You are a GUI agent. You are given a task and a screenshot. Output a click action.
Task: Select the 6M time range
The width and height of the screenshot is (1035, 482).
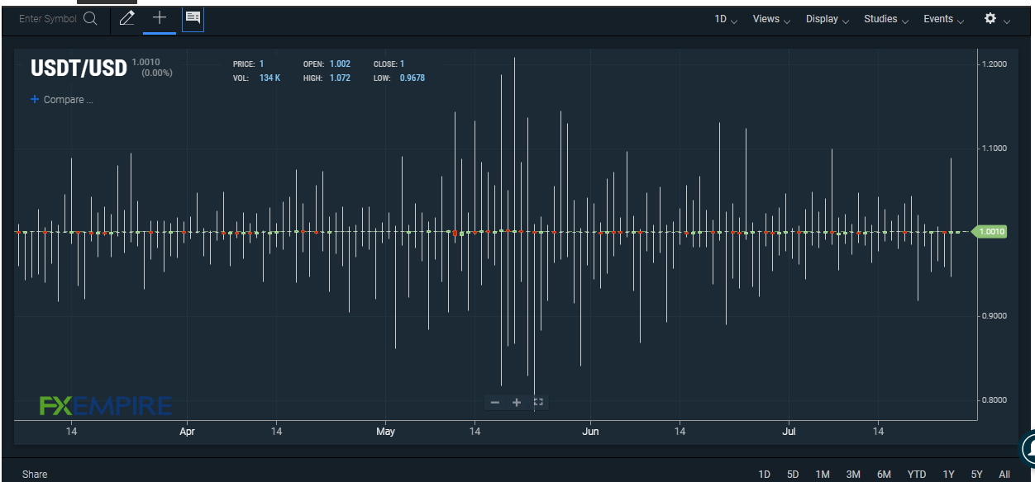[x=884, y=475]
